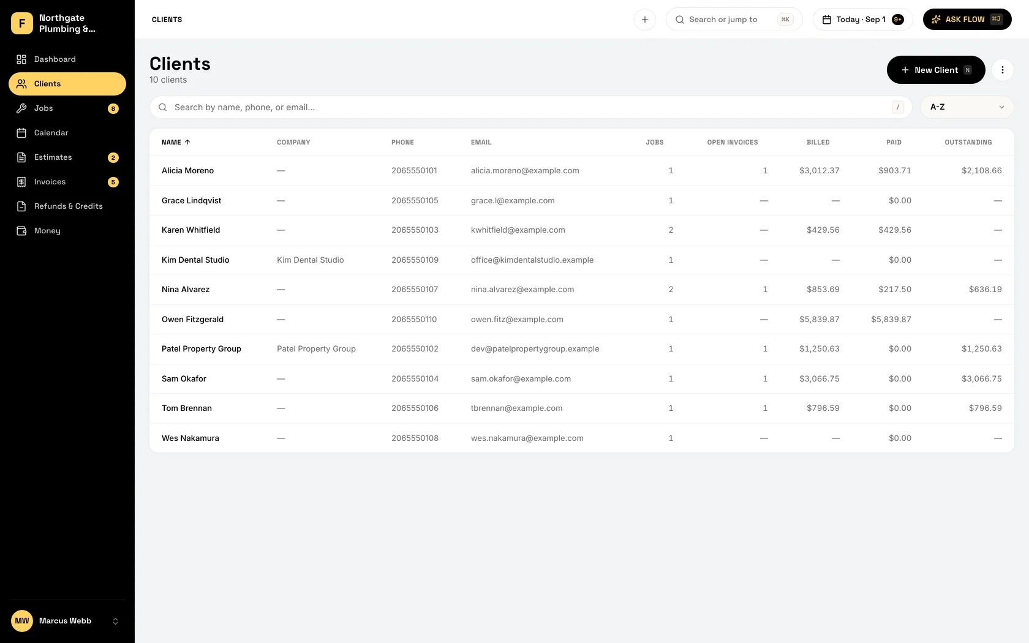The height and width of the screenshot is (643, 1029).
Task: Select the Clients tab in the sidebar
Action: tap(67, 84)
